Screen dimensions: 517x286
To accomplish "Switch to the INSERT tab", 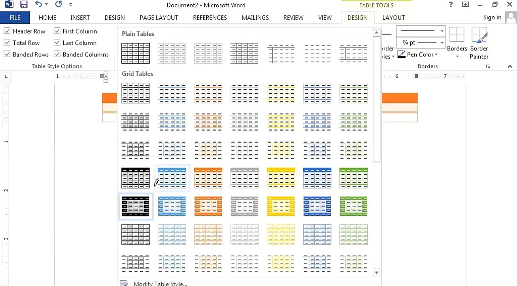I will point(80,17).
